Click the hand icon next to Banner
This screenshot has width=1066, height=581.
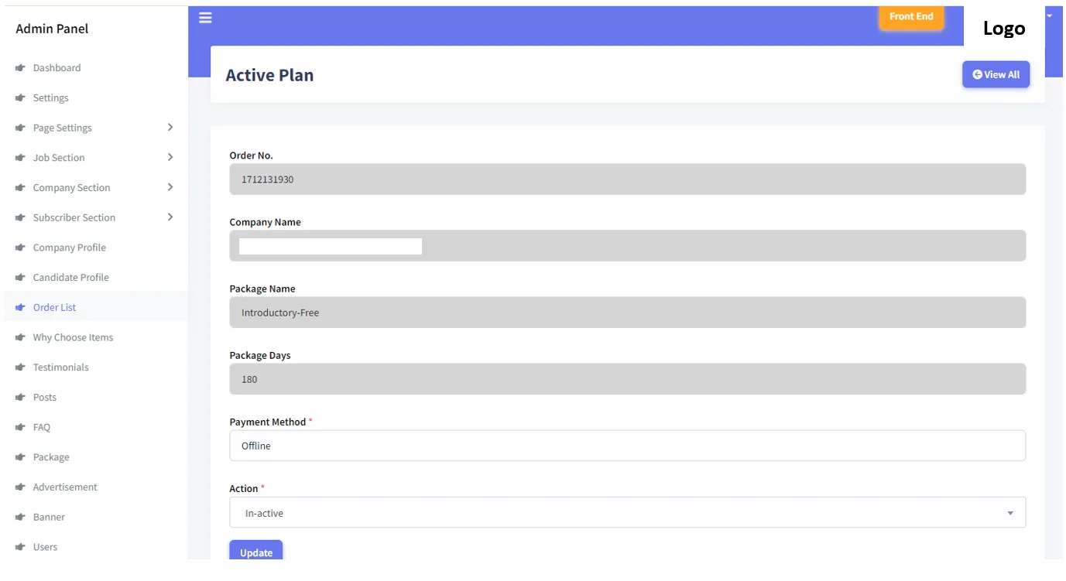(20, 518)
